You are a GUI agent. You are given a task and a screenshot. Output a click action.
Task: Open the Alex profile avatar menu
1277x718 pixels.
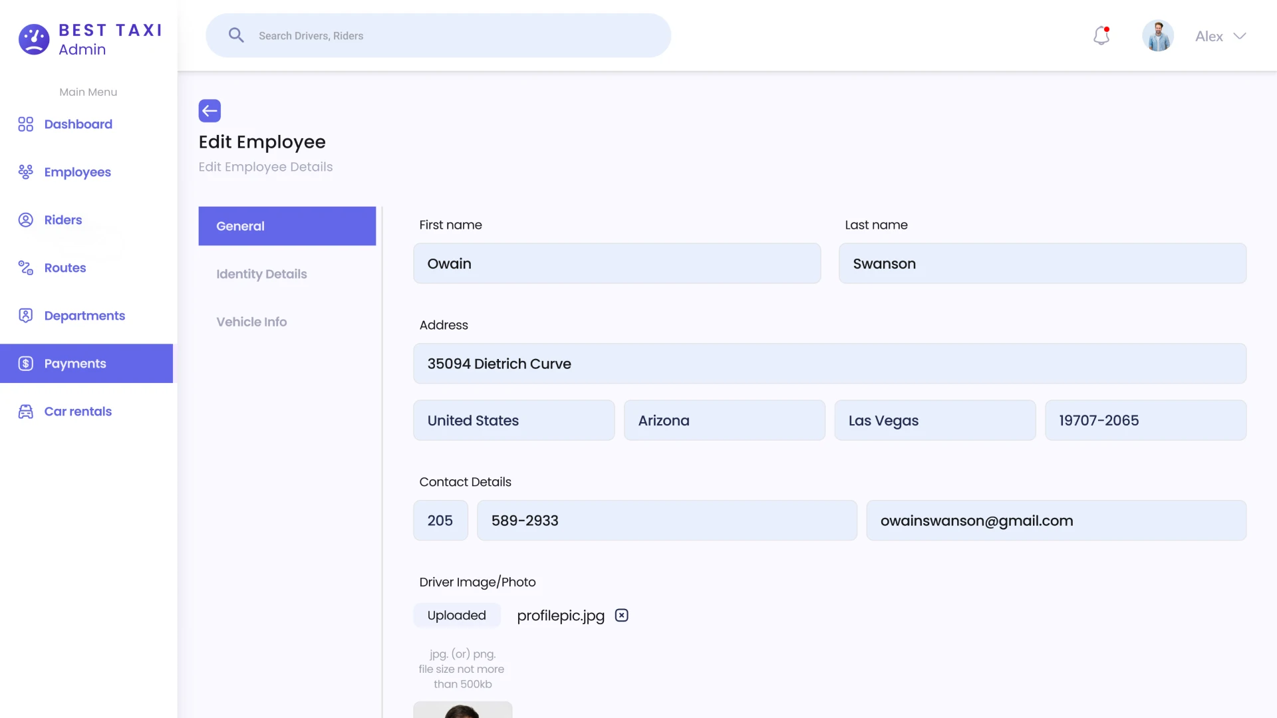1158,35
